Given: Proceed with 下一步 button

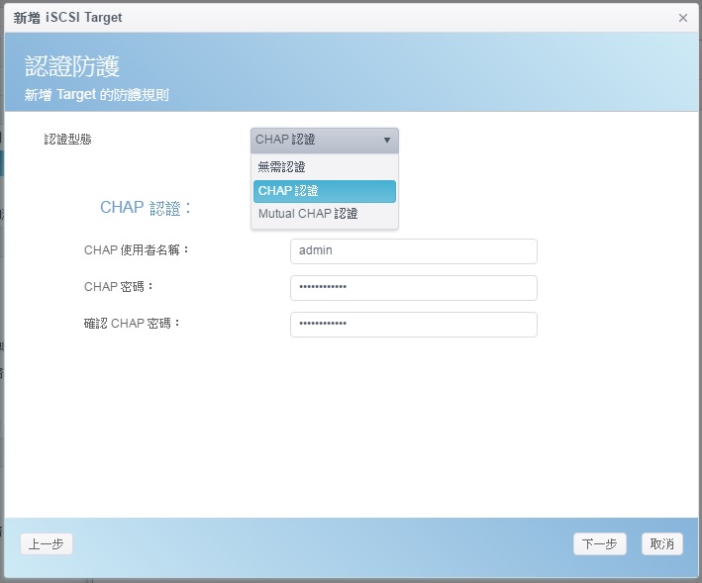Looking at the screenshot, I should pos(599,544).
